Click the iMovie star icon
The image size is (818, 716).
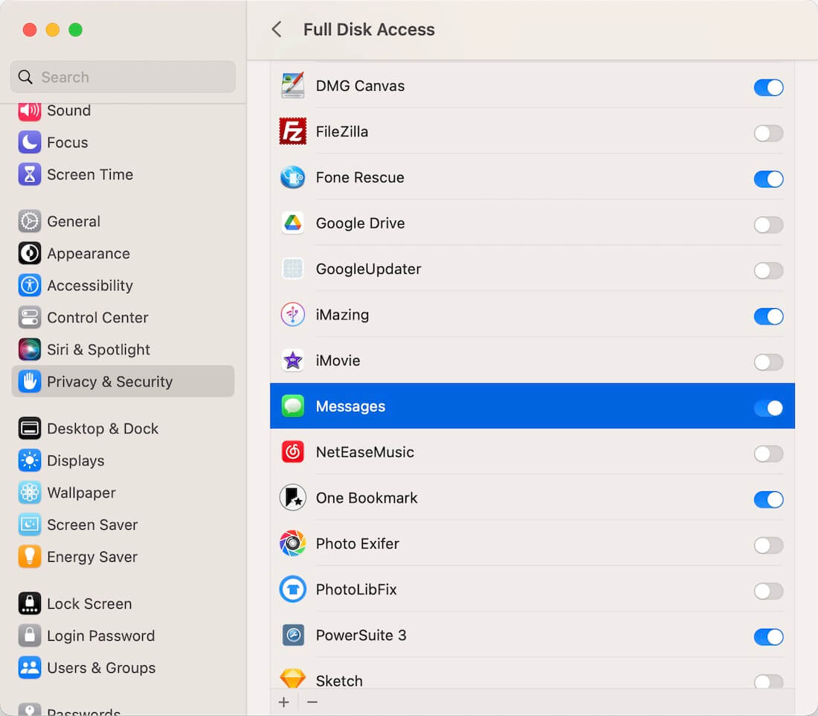[293, 360]
